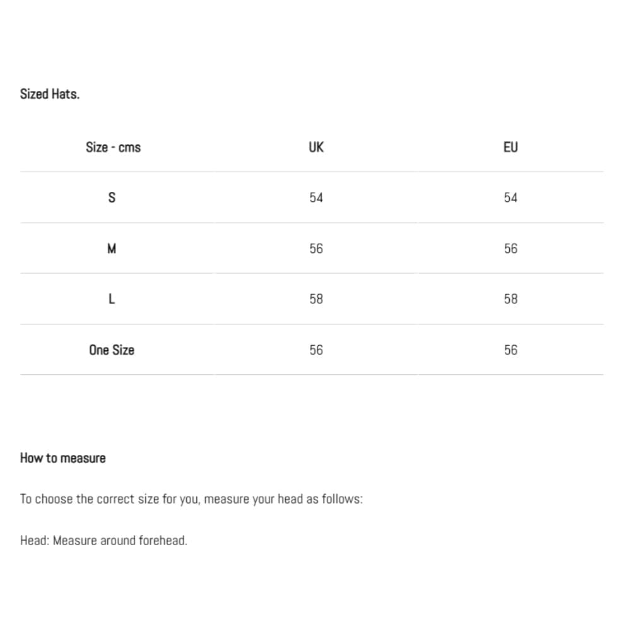Select the 'Size - cms' column header
This screenshot has width=631, height=631.
point(113,147)
